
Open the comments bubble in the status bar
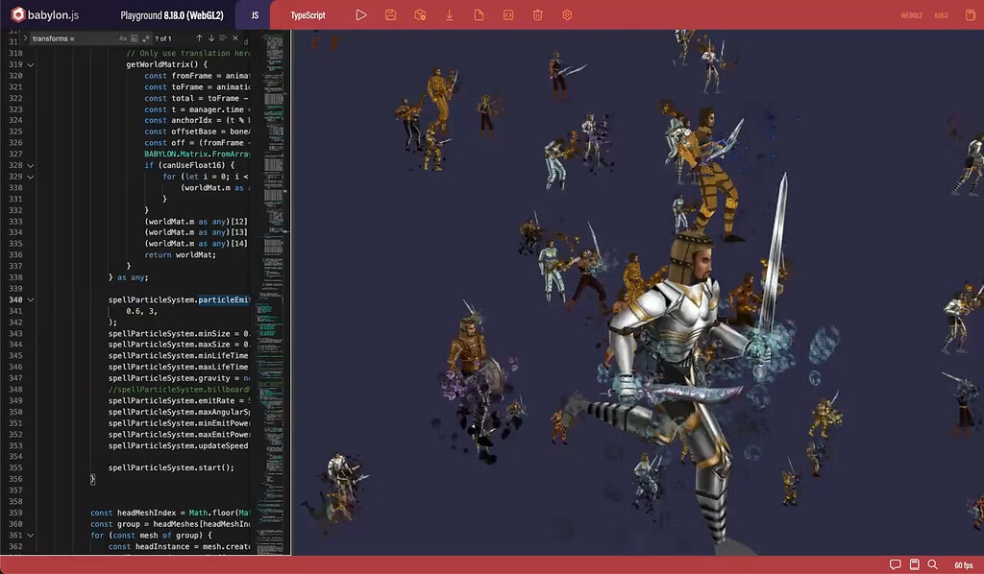click(896, 564)
